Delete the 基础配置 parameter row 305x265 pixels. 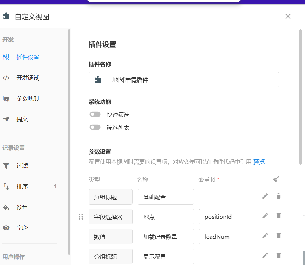point(278,196)
